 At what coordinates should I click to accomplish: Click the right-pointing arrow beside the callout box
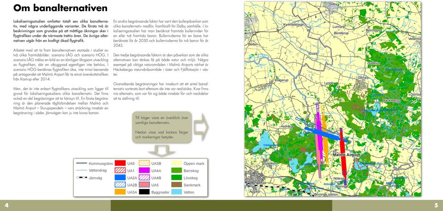coord(201,127)
